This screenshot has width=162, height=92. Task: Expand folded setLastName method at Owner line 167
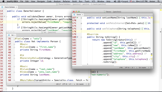click(x=81, y=18)
